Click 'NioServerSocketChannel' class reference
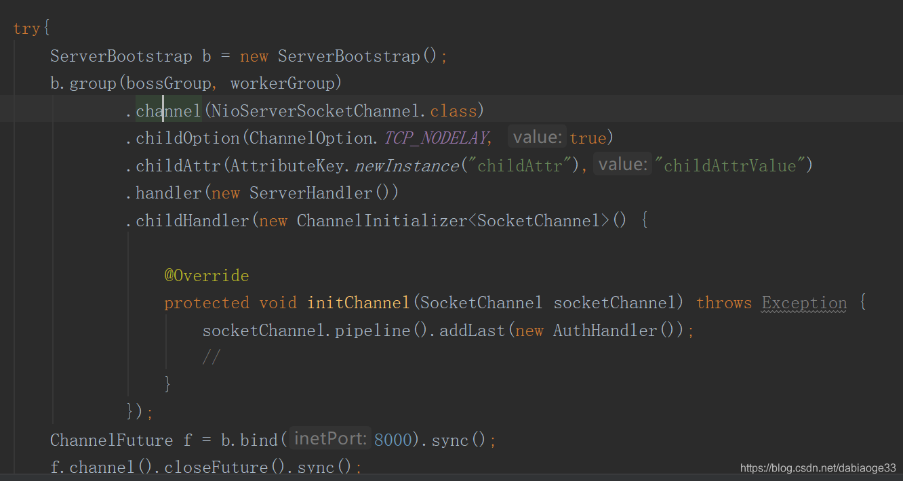 (x=316, y=110)
